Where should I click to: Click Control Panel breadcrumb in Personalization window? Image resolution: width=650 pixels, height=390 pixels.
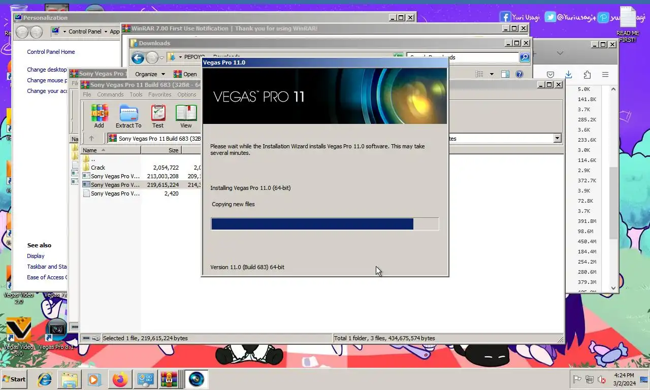coord(85,31)
